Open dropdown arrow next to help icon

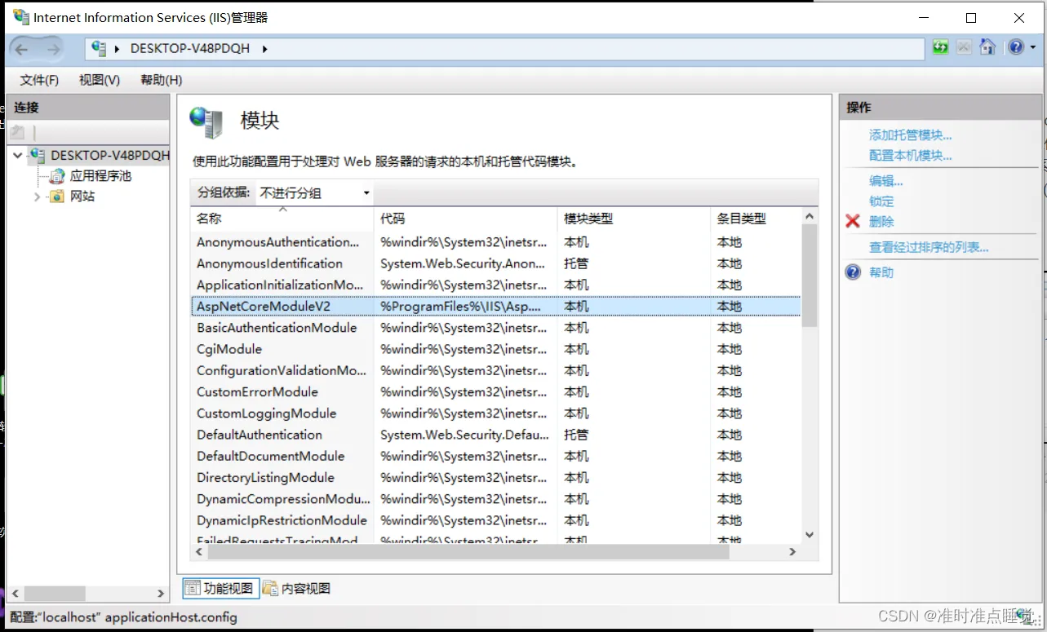click(1033, 48)
